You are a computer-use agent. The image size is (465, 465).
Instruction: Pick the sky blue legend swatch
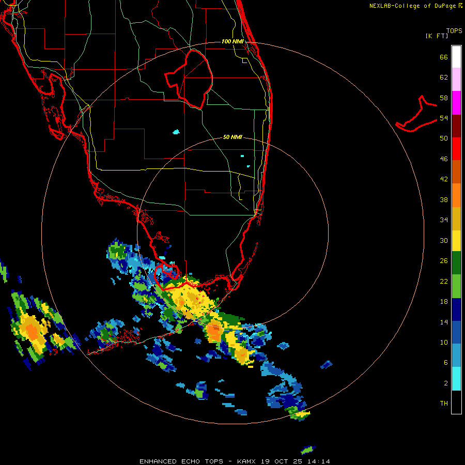click(456, 355)
